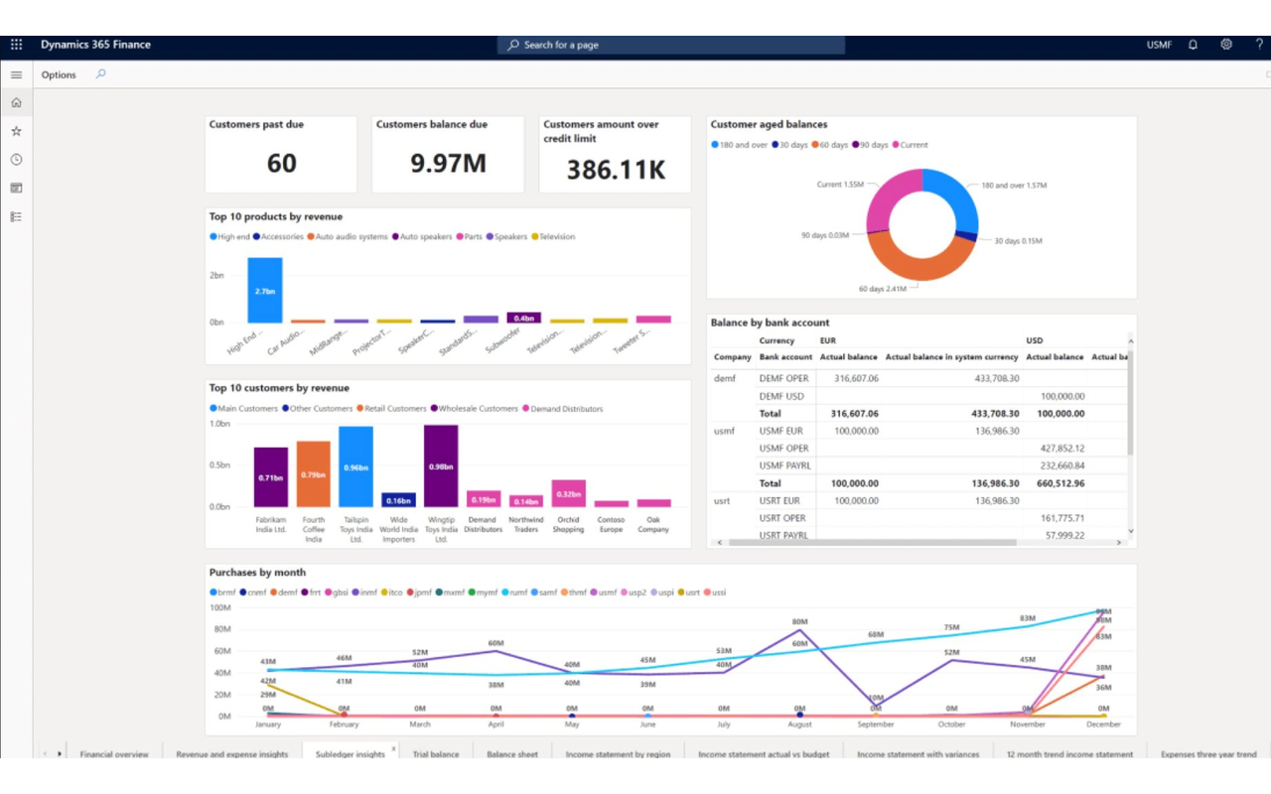Toggle Auto audio systems legend item
Screen dimensions: 1271x794
coord(348,236)
